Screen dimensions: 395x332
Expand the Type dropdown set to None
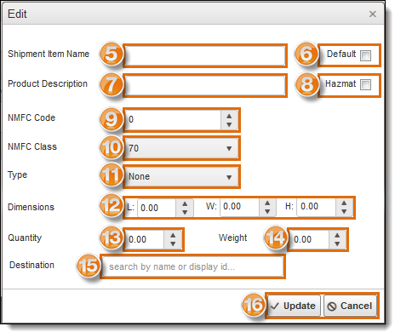click(x=181, y=177)
